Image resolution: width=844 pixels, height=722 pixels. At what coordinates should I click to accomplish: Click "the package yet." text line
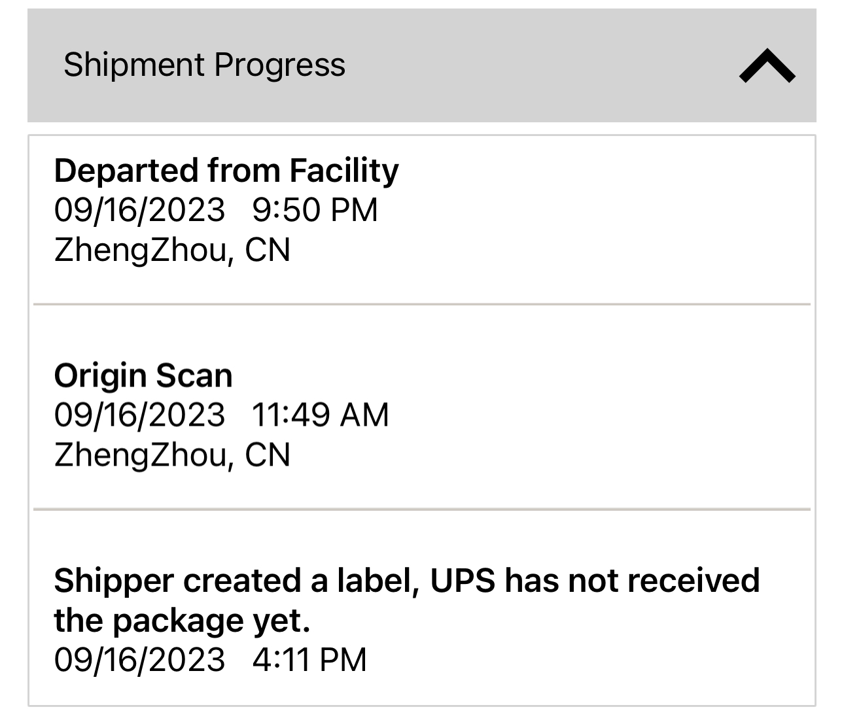(182, 621)
